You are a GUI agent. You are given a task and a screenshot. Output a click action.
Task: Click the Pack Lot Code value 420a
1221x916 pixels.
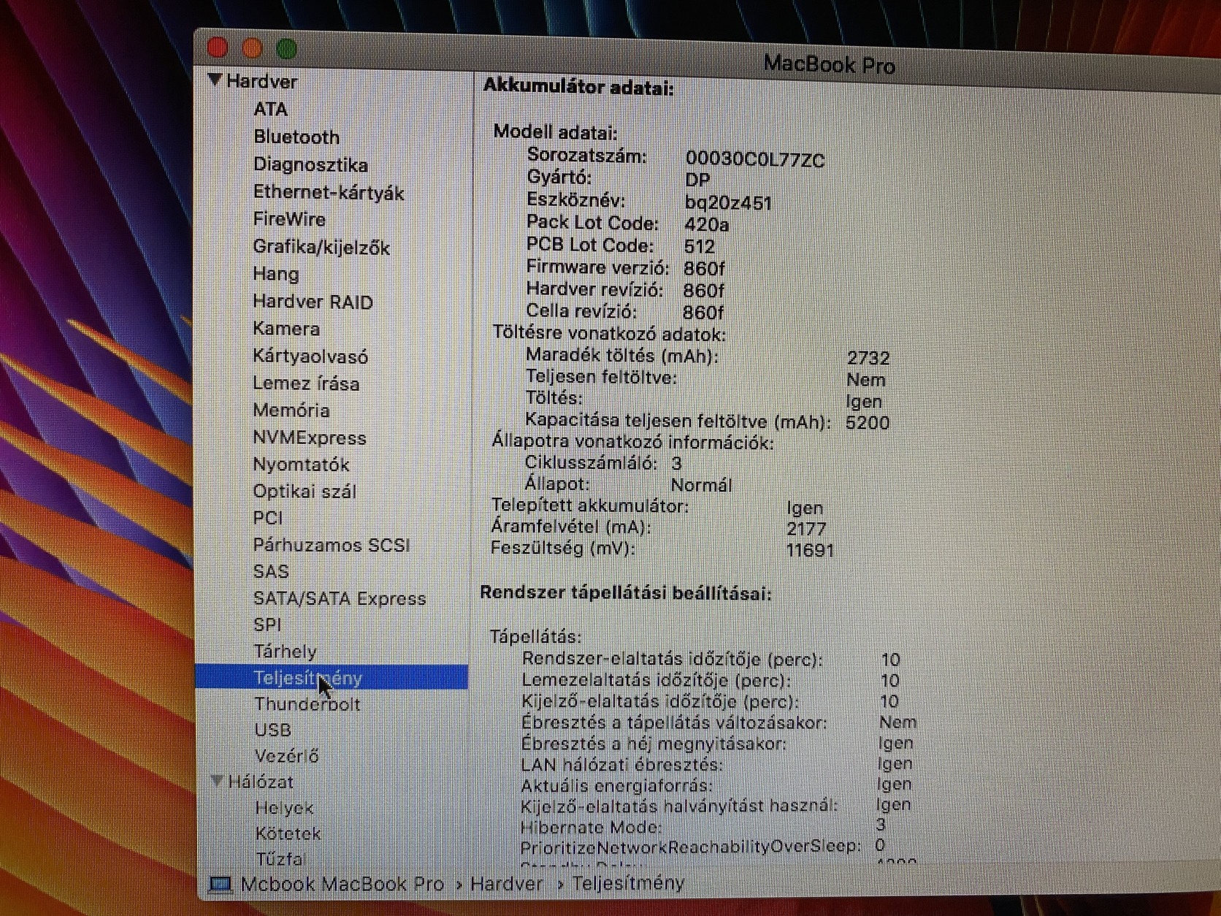click(x=706, y=225)
